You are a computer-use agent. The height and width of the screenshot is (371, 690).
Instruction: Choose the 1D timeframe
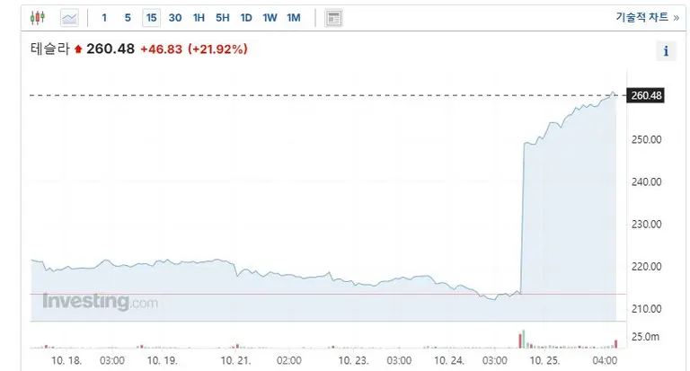pyautogui.click(x=246, y=18)
